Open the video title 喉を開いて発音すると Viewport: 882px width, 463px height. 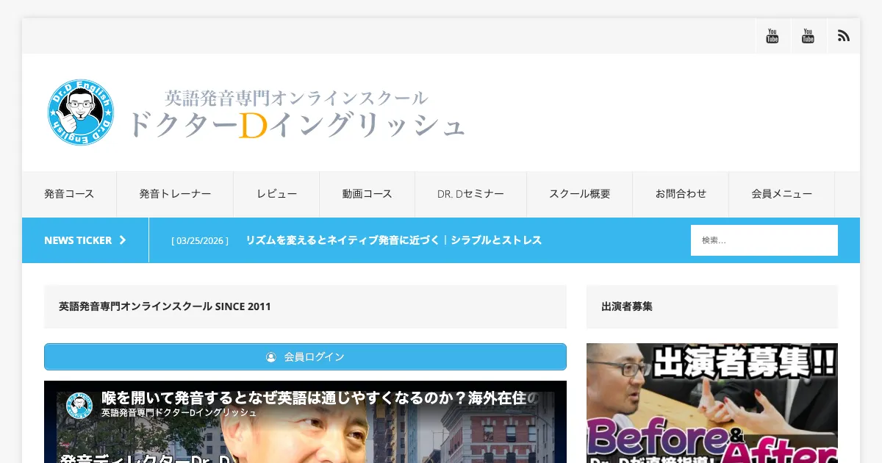coord(321,398)
